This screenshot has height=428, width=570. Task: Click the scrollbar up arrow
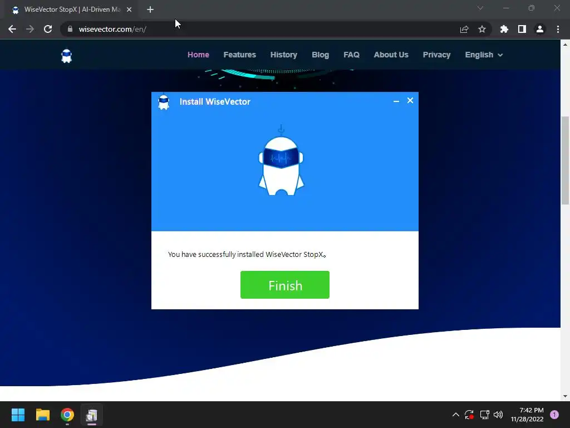[565, 45]
